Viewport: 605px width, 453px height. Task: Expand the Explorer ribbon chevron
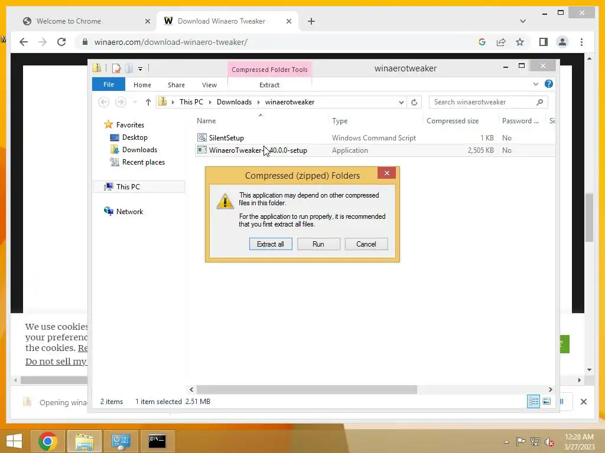[535, 84]
